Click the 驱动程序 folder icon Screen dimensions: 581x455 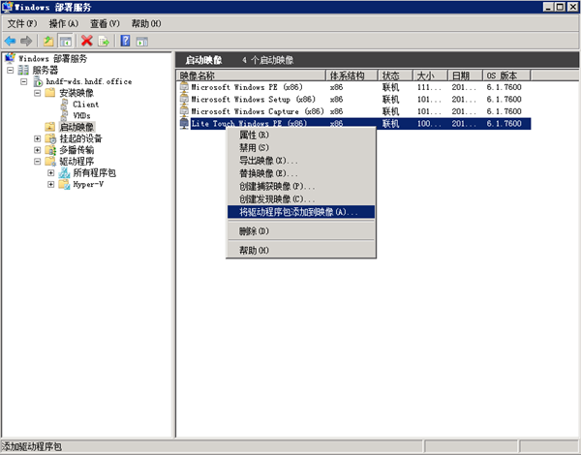pyautogui.click(x=50, y=161)
